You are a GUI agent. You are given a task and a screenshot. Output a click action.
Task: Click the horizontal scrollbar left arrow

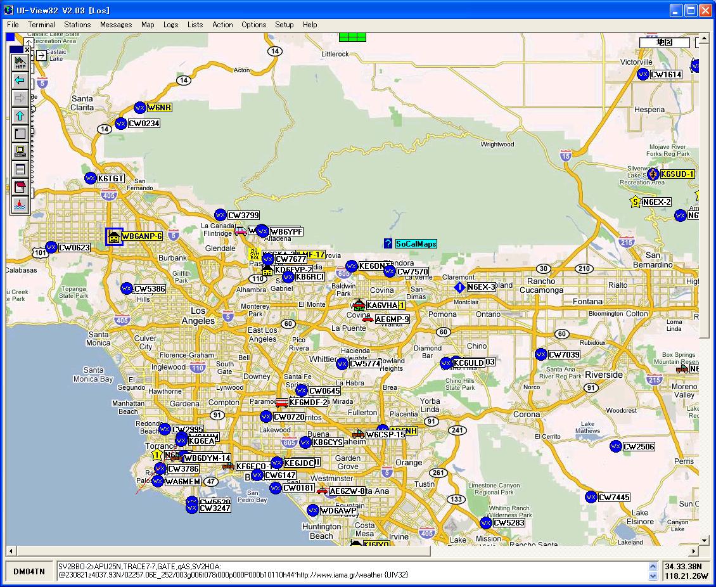(x=11, y=551)
